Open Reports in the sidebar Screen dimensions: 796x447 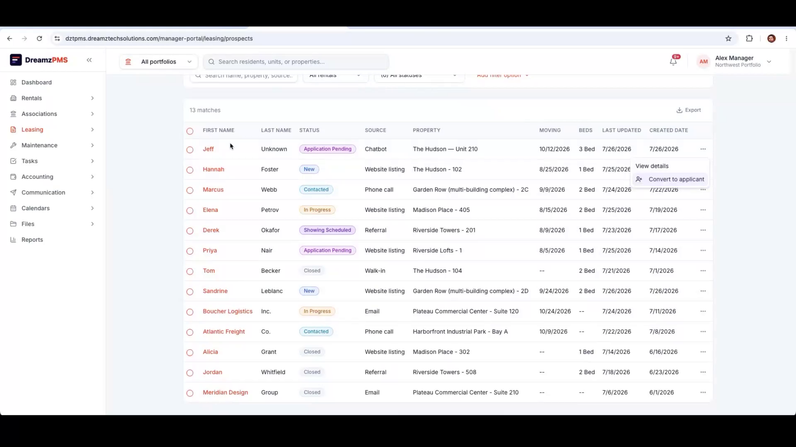pyautogui.click(x=32, y=240)
